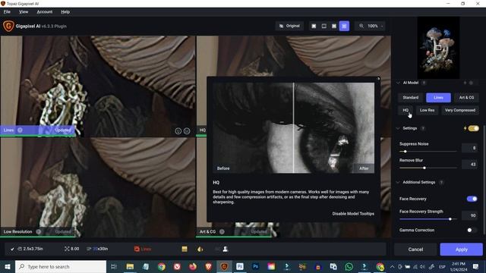
Task: Click Disable Model Tooltips link
Action: tap(353, 214)
